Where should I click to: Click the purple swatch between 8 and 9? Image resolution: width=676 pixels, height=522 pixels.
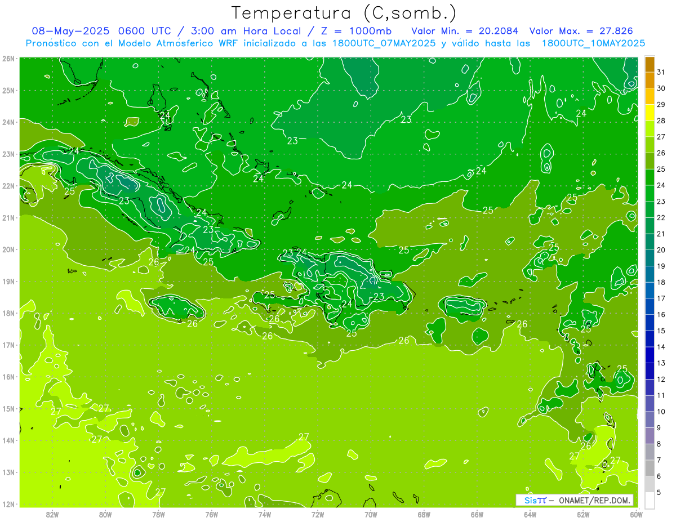coord(650,436)
